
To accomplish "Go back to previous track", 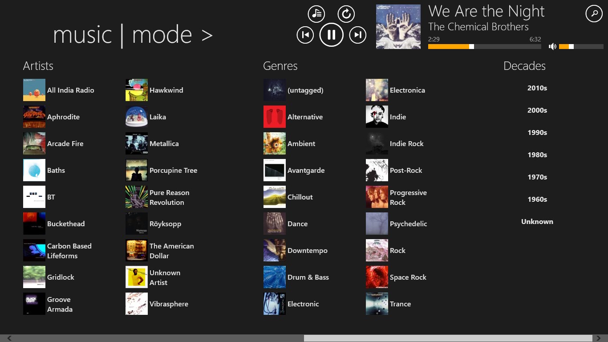I will pos(305,35).
